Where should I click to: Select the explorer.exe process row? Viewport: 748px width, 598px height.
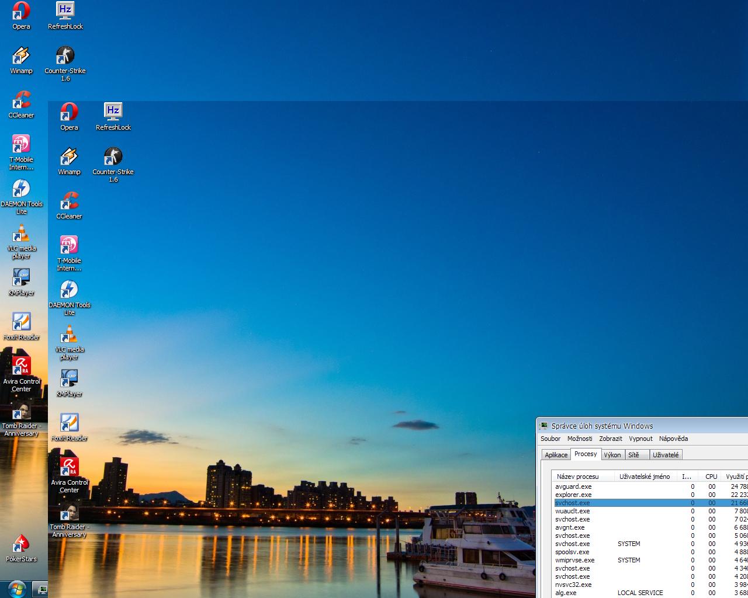point(573,495)
